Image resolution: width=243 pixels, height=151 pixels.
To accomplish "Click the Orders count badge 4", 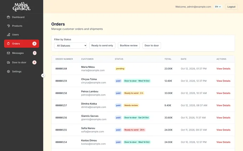I will [x=34, y=44].
